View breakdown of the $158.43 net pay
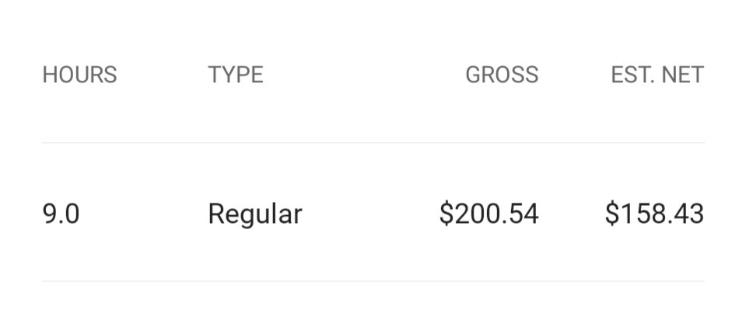Image resolution: width=746 pixels, height=320 pixels. click(x=655, y=214)
